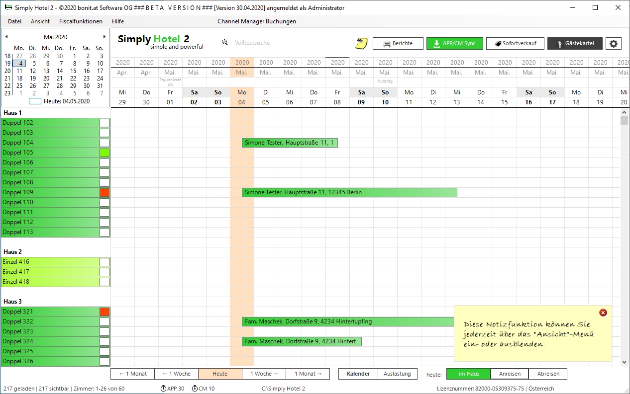Screen dimensions: 630x394
Task: Close the yellow note popup
Action: pos(603,313)
